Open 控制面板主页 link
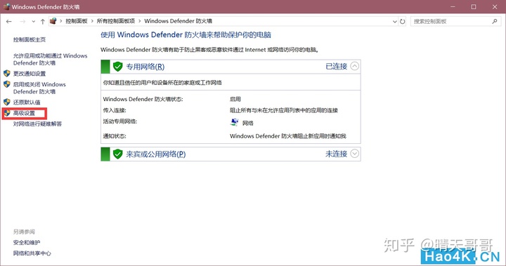The width and height of the screenshot is (506, 266). tap(30, 40)
